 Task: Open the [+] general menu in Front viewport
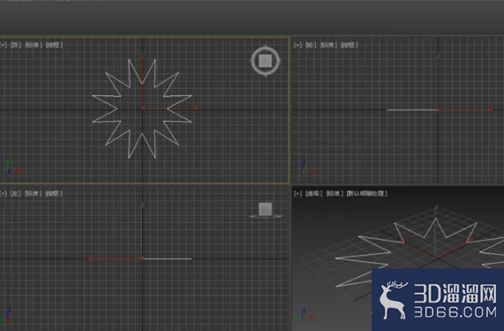(x=297, y=45)
